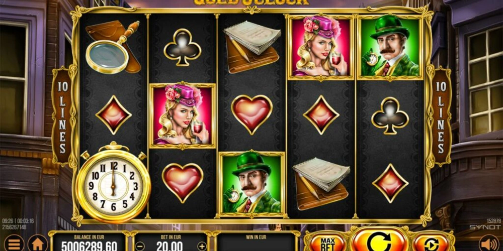503x251 pixels.
Task: Click the bet amount field showing 20.00
Action: click(x=171, y=246)
